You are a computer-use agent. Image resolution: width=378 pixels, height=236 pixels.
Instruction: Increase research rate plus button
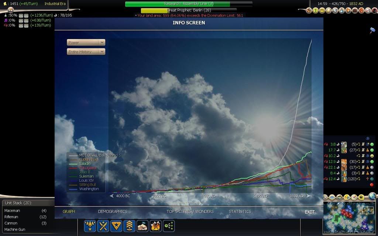coord(21,15)
